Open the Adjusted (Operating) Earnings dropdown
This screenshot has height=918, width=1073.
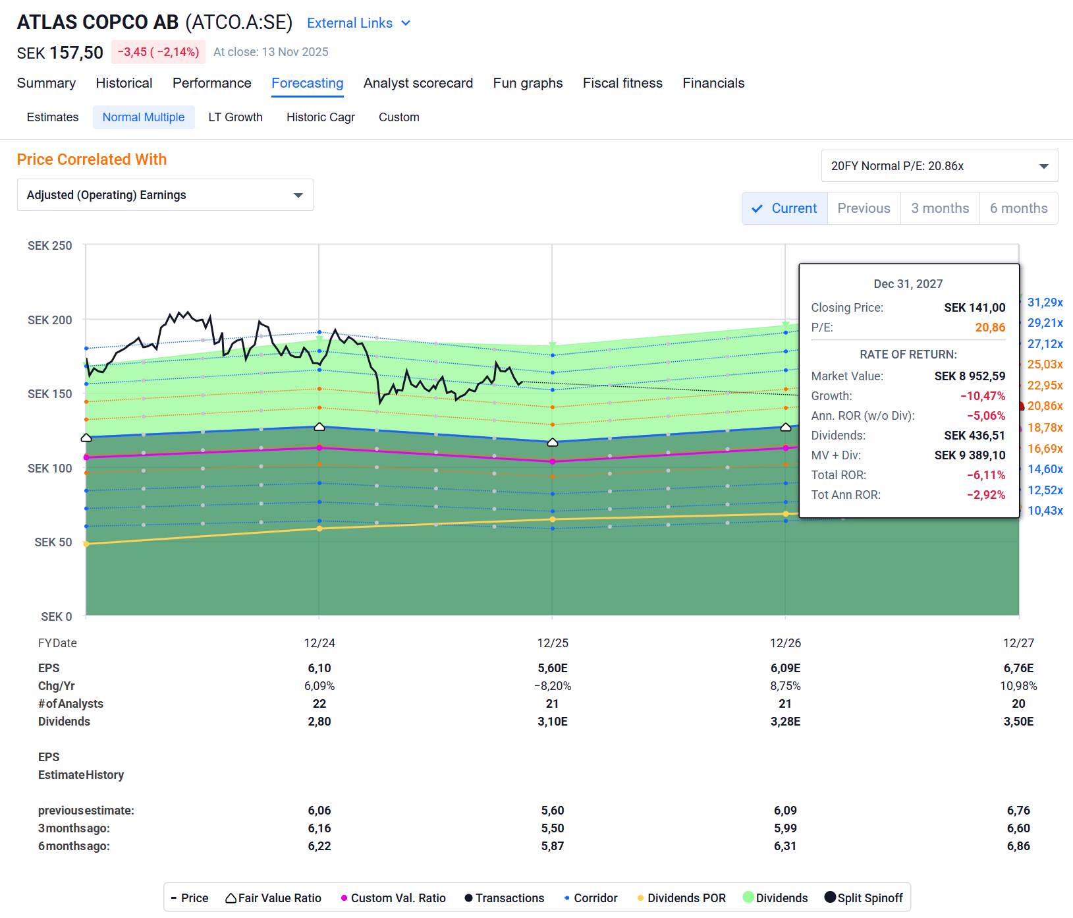(165, 194)
